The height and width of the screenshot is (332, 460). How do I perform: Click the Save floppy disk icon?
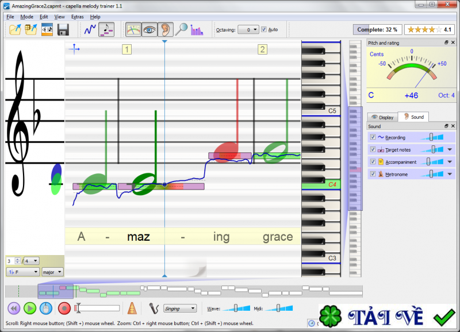coord(63,29)
